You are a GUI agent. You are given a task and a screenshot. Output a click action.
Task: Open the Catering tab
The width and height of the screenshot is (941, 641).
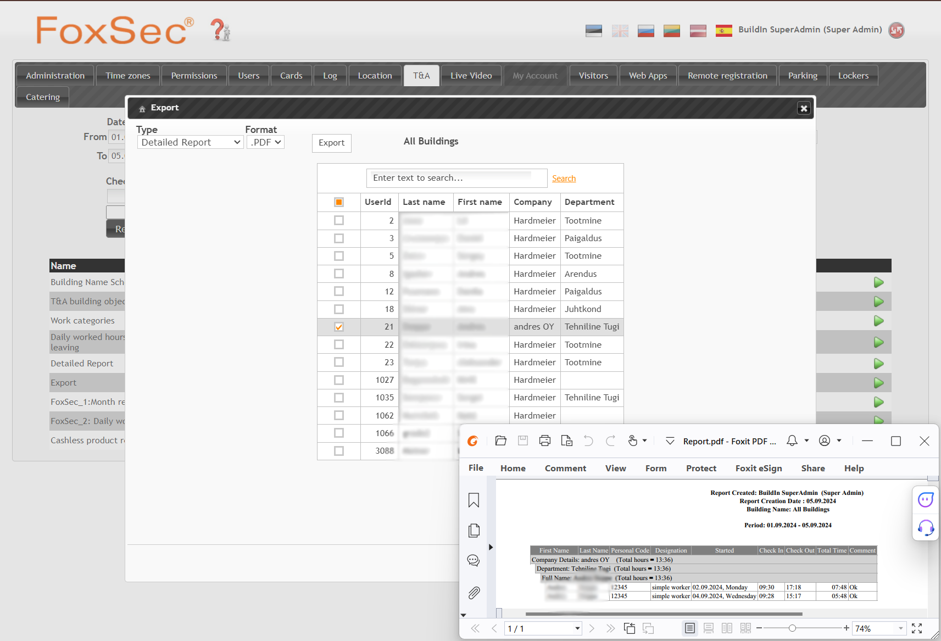(43, 97)
